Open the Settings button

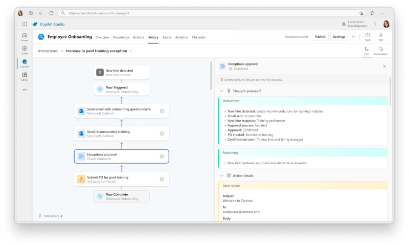coord(339,37)
